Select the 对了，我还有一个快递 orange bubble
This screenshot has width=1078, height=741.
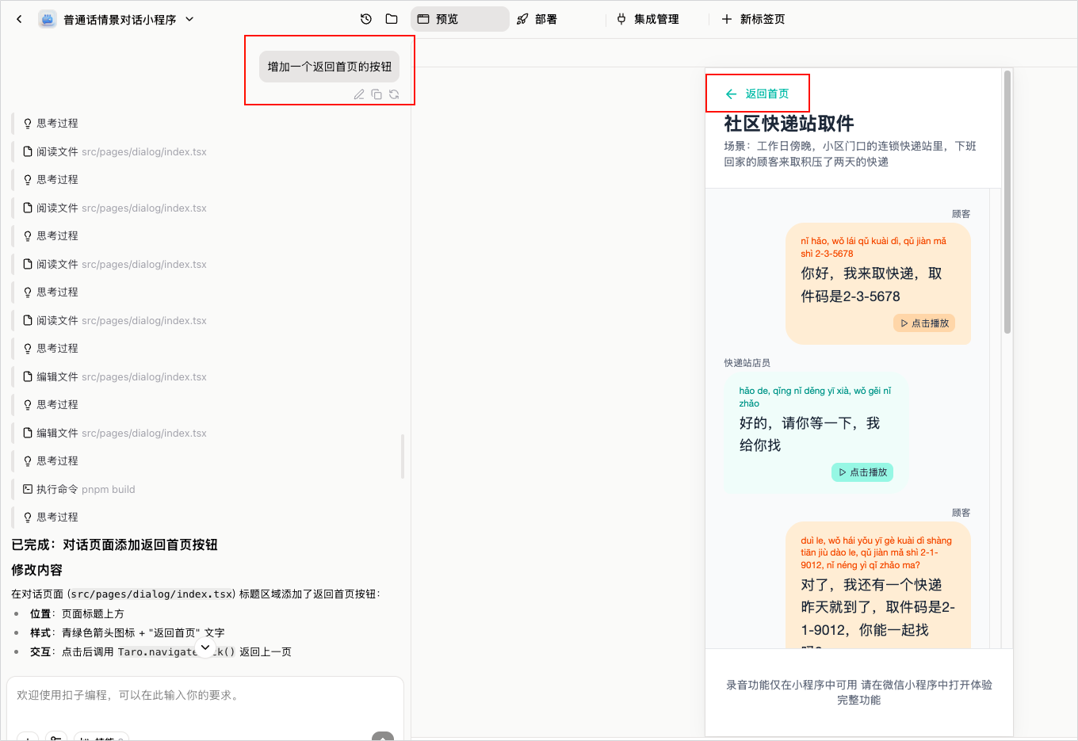(x=878, y=586)
